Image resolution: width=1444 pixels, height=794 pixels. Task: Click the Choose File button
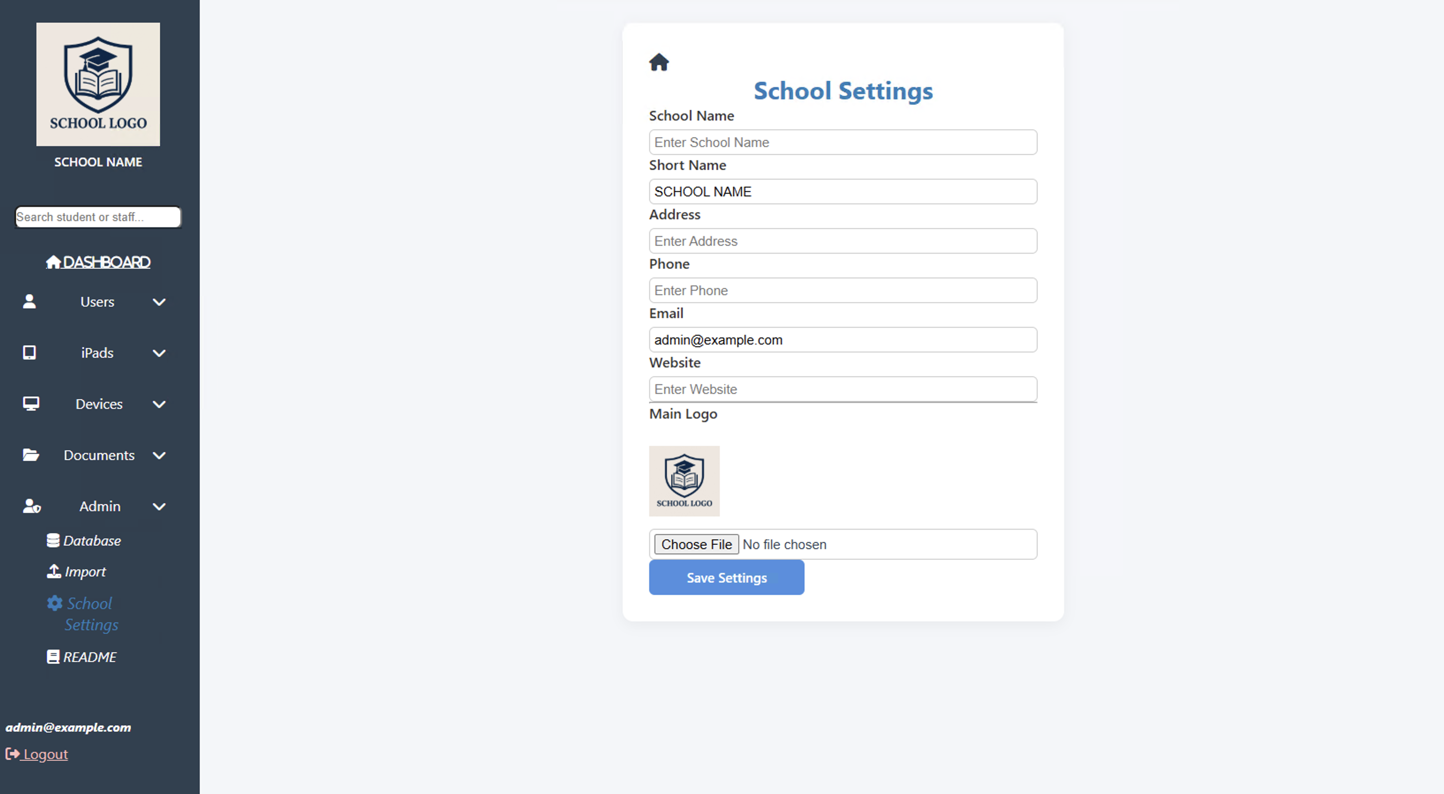696,544
